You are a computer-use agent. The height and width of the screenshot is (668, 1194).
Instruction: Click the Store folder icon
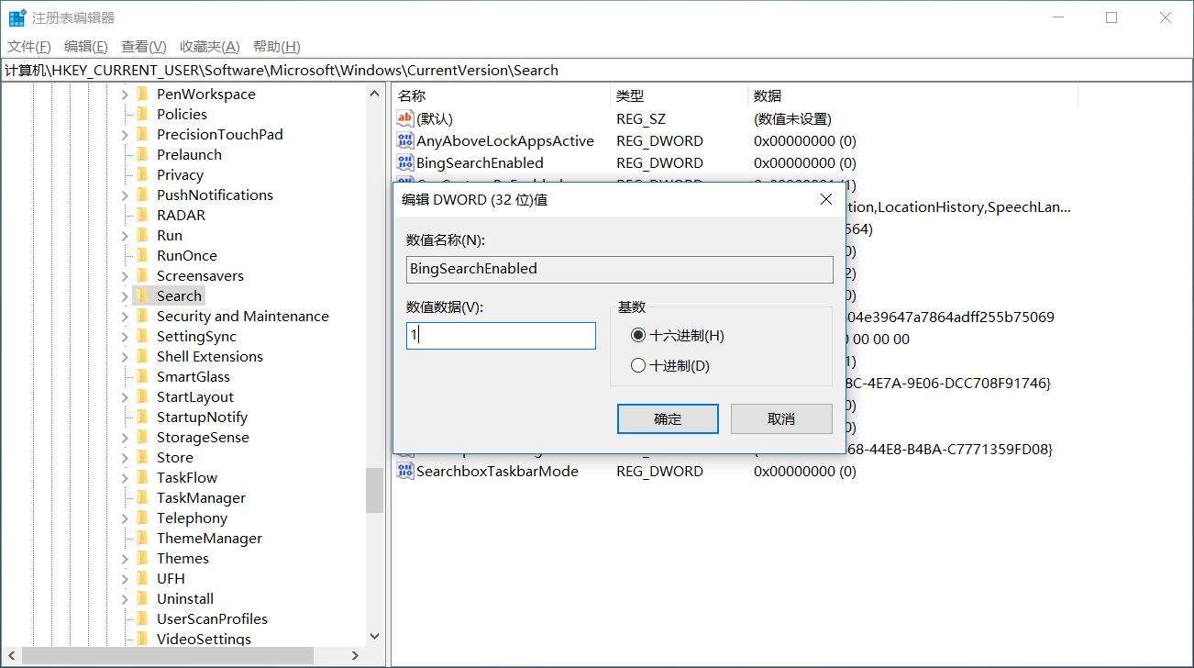pyautogui.click(x=144, y=457)
